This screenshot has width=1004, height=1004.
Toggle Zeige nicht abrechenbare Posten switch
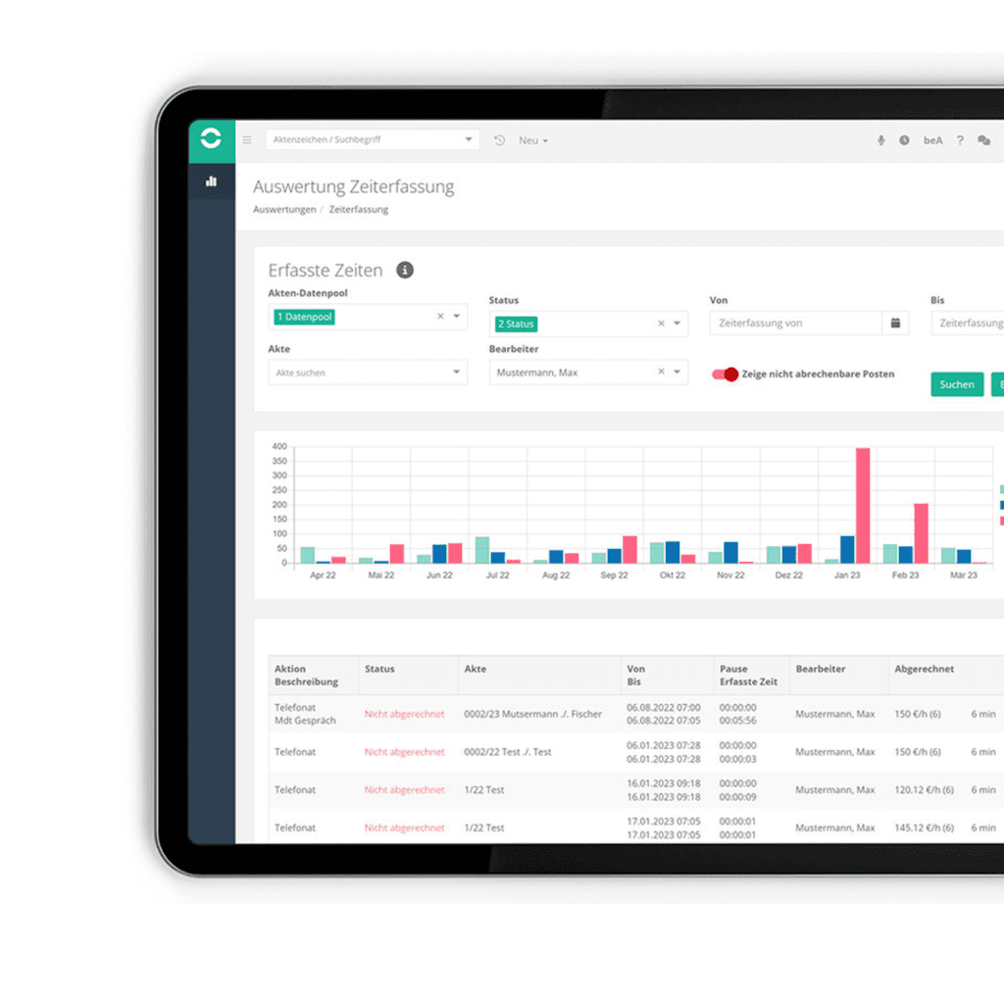[x=725, y=375]
